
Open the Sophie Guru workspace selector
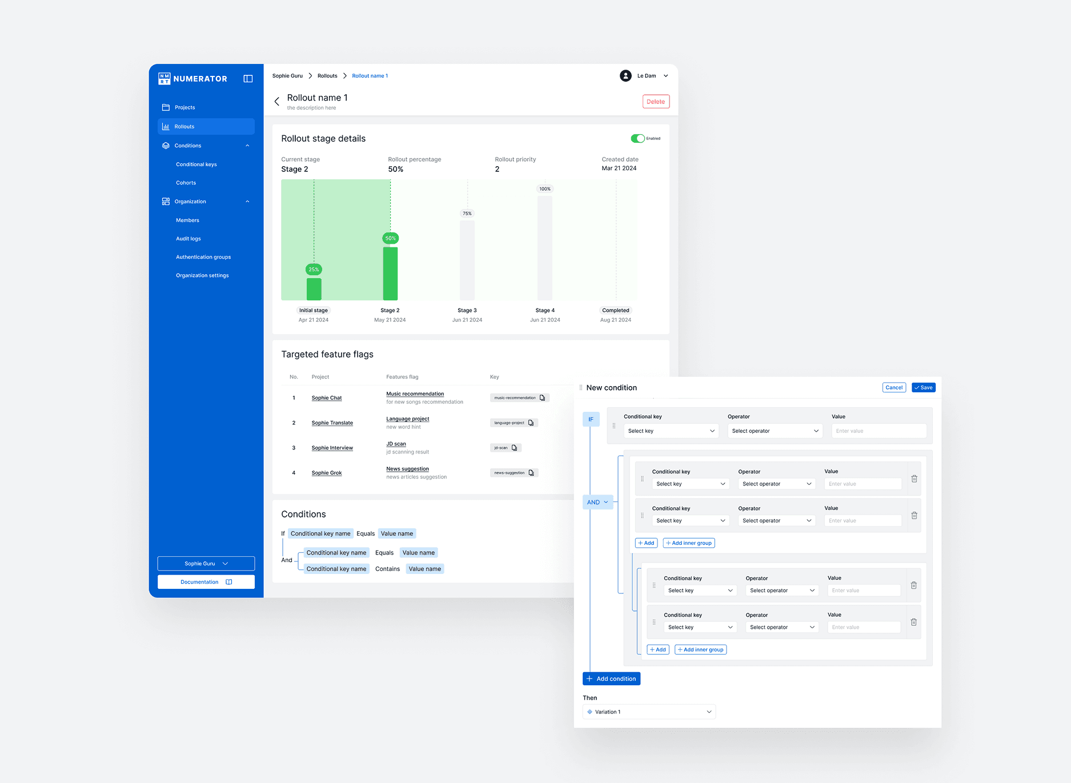206,564
